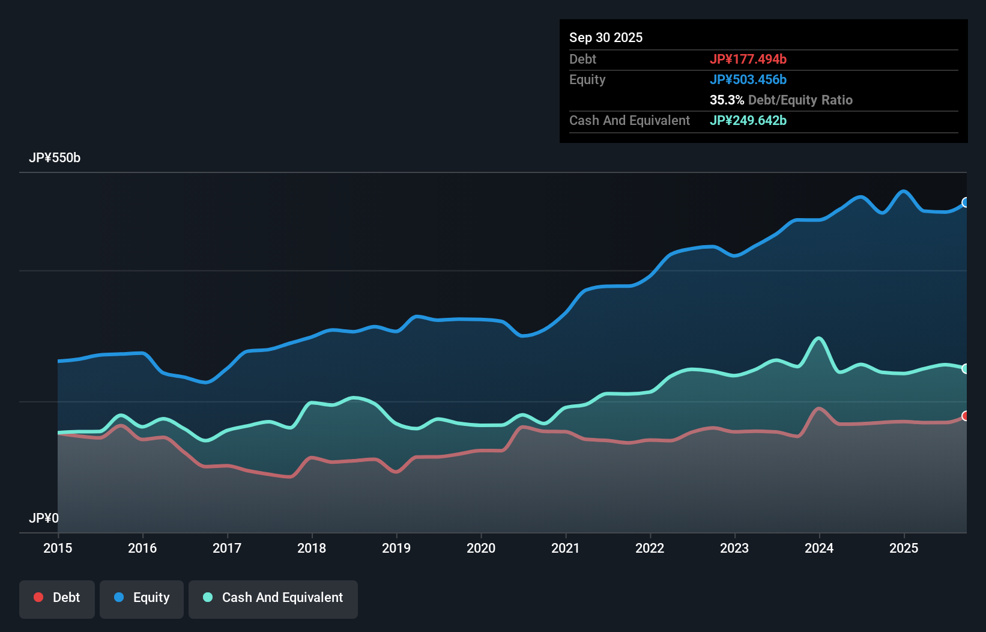
Task: Toggle Equity series visibility
Action: [141, 598]
